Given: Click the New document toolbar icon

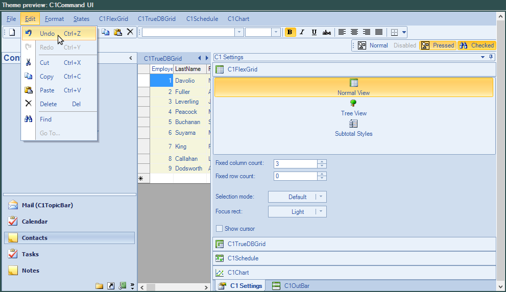Looking at the screenshot, I should pyautogui.click(x=12, y=32).
